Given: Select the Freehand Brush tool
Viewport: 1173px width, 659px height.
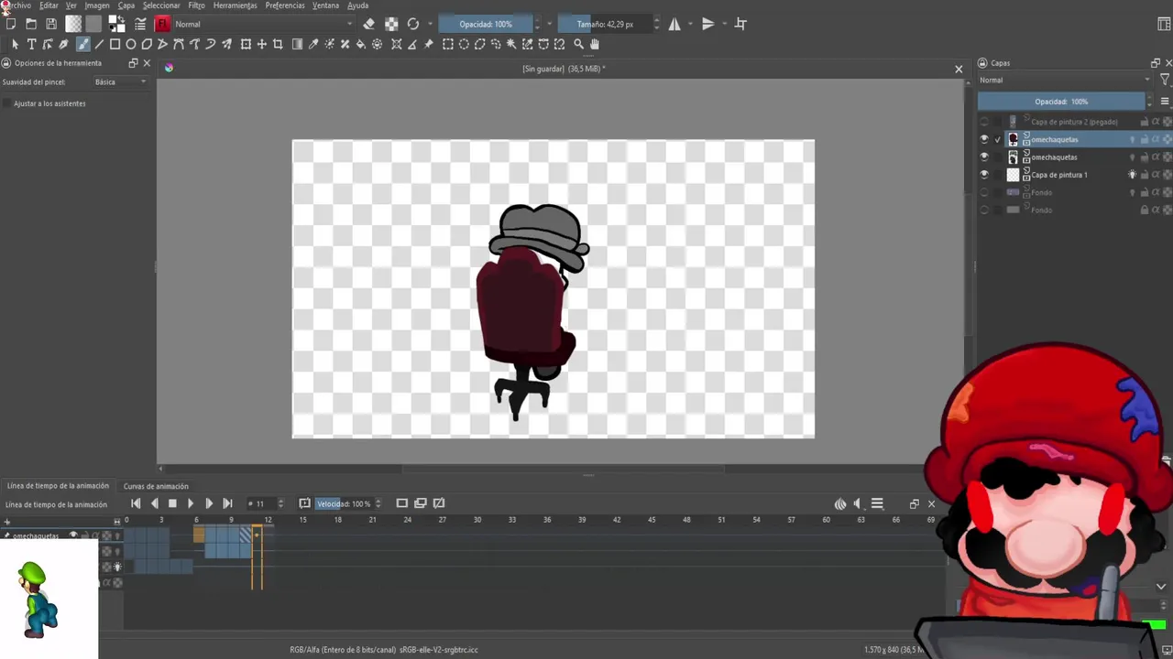Looking at the screenshot, I should pos(82,44).
